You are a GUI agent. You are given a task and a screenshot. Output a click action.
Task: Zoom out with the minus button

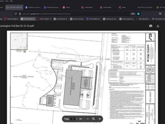pos(88,119)
